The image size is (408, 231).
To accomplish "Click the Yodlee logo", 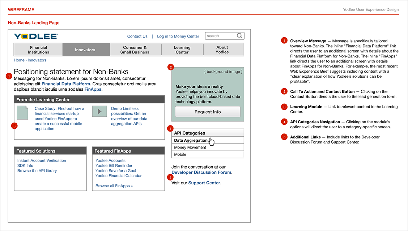I will pyautogui.click(x=36, y=36).
